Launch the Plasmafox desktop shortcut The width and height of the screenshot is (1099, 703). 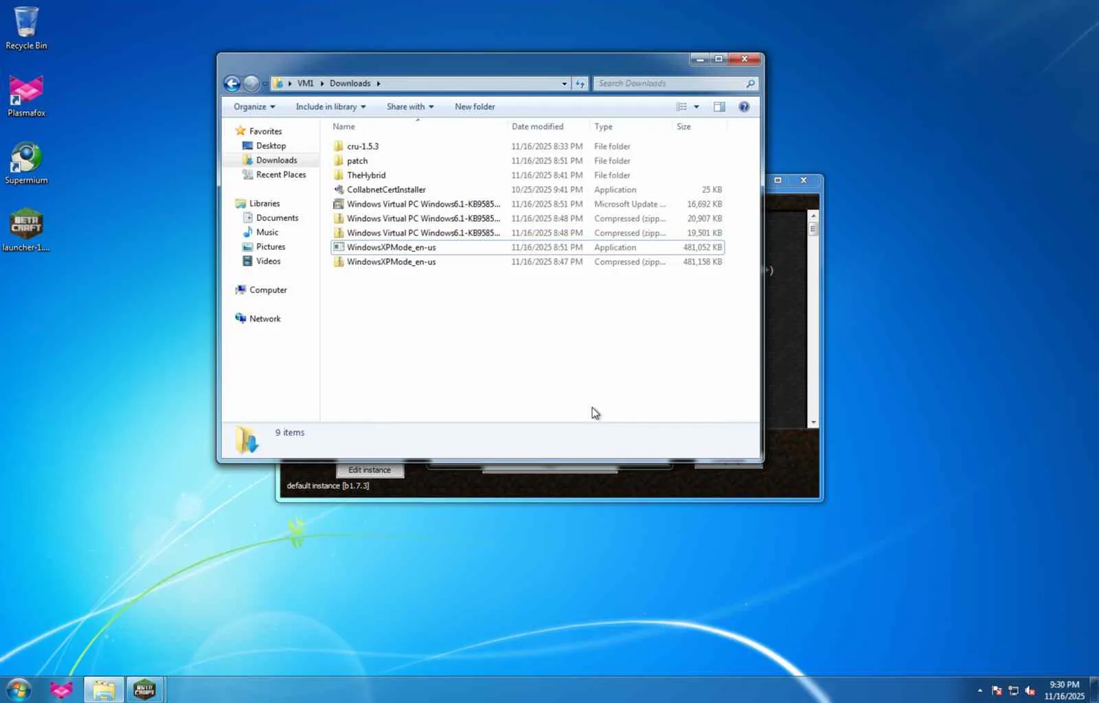click(x=26, y=95)
